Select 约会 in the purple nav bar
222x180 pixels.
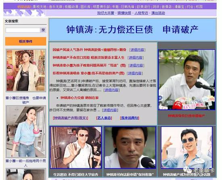[x=190, y=7]
